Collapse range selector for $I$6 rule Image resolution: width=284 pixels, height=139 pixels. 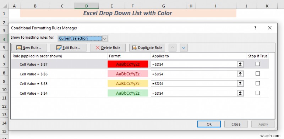click(x=240, y=74)
